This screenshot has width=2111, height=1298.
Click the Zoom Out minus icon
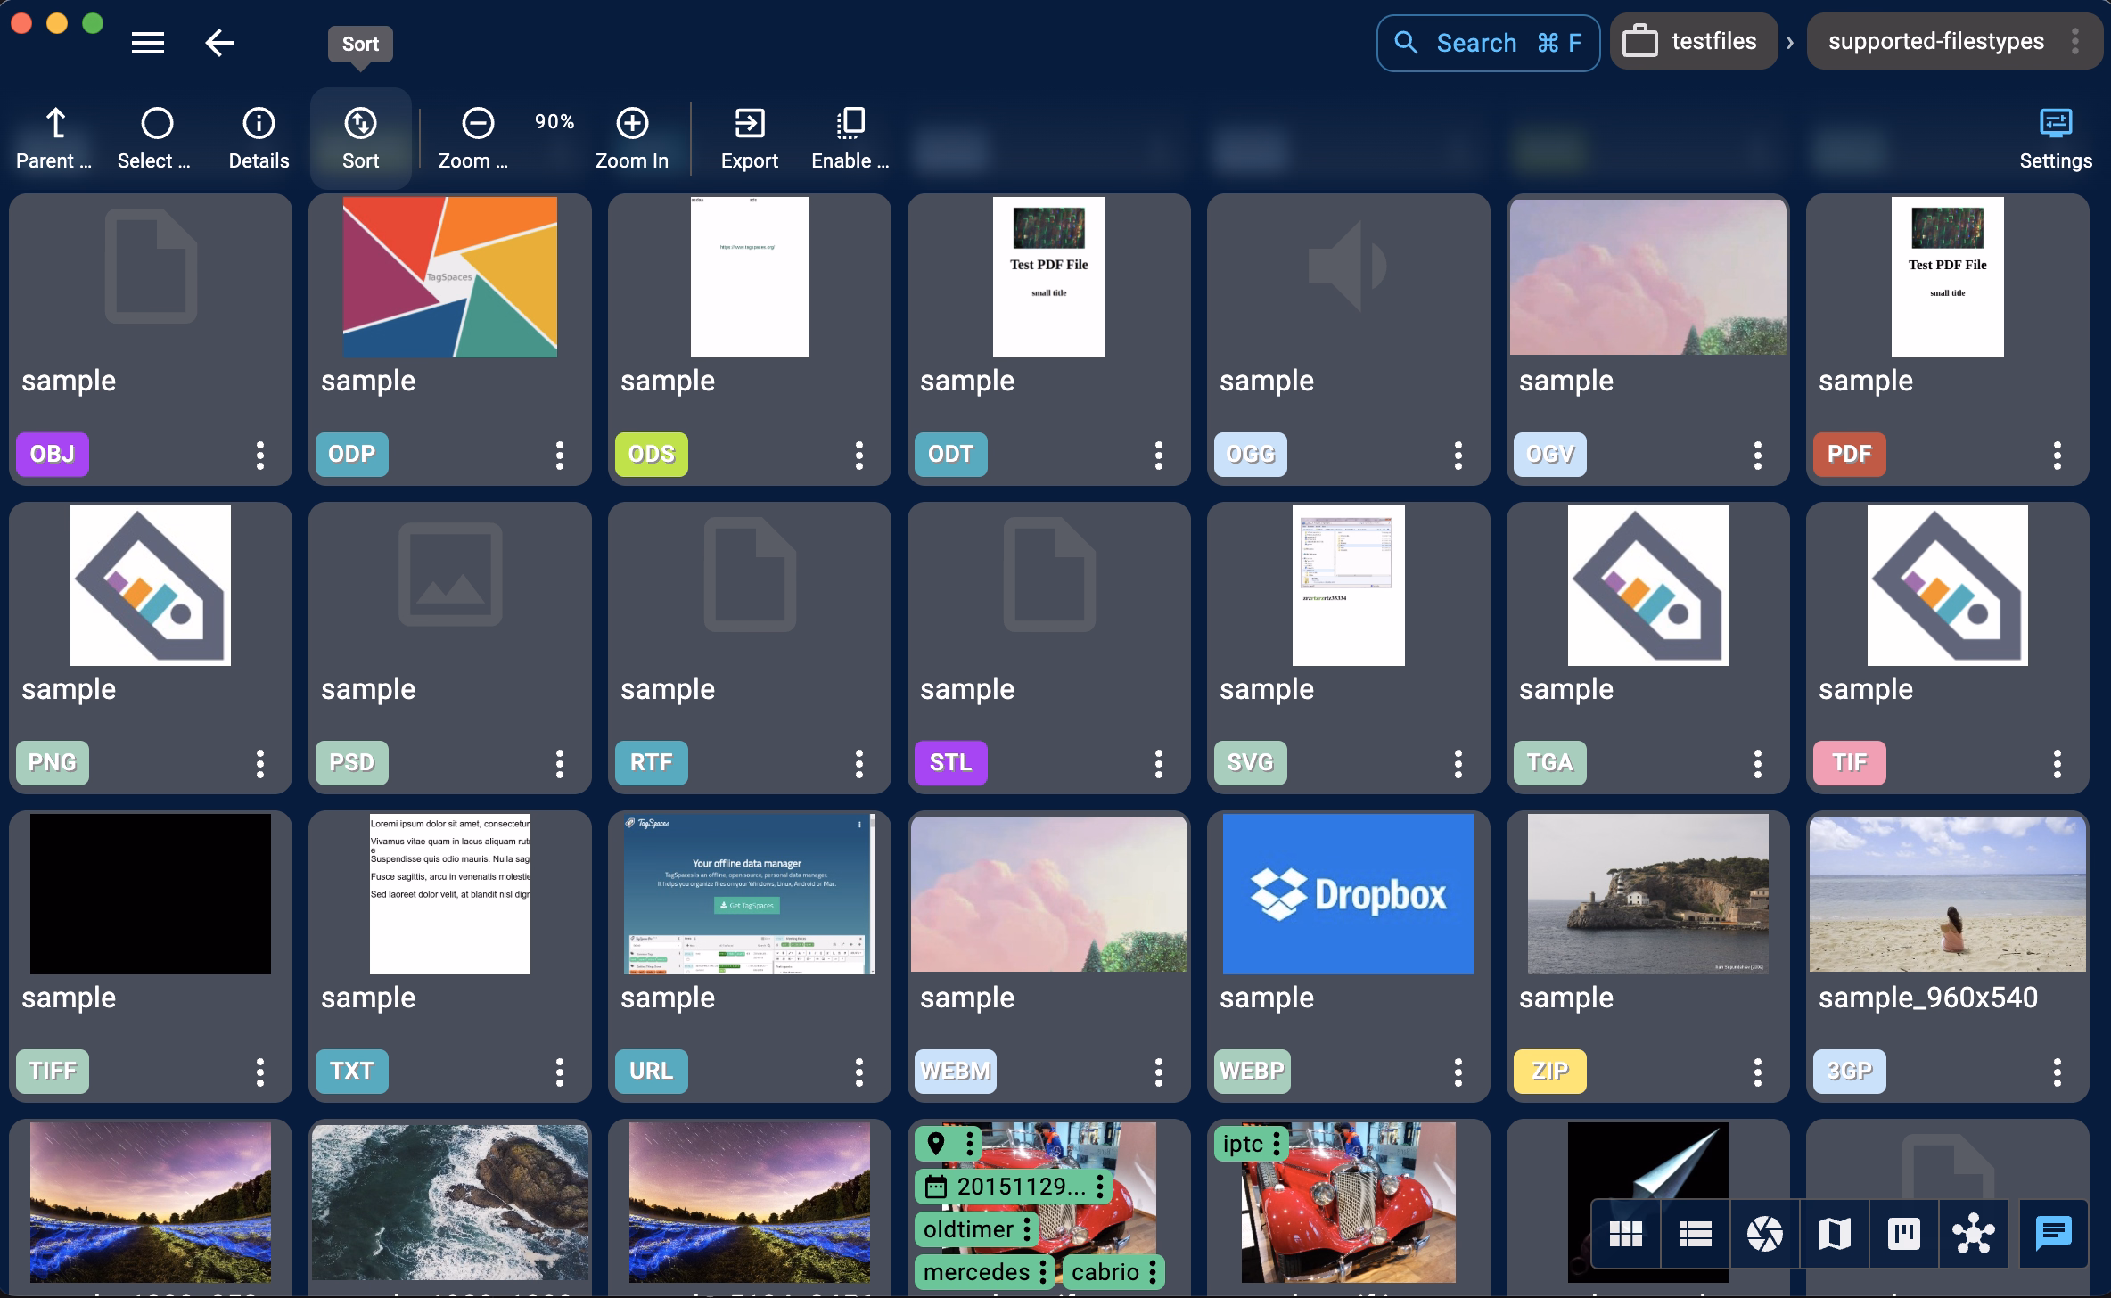478,124
